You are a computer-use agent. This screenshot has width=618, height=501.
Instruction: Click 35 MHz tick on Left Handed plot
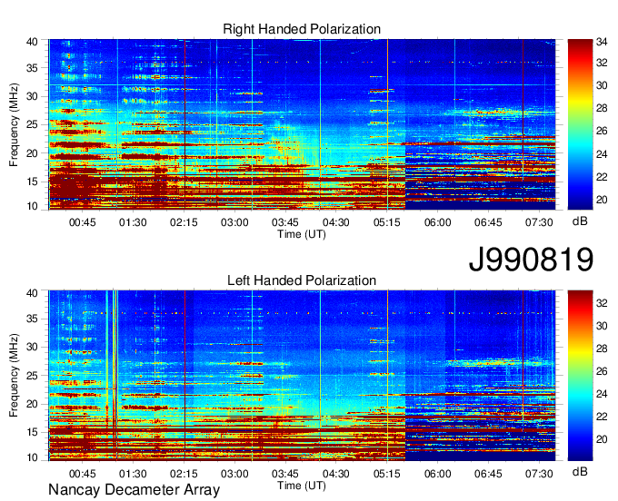pyautogui.click(x=33, y=319)
